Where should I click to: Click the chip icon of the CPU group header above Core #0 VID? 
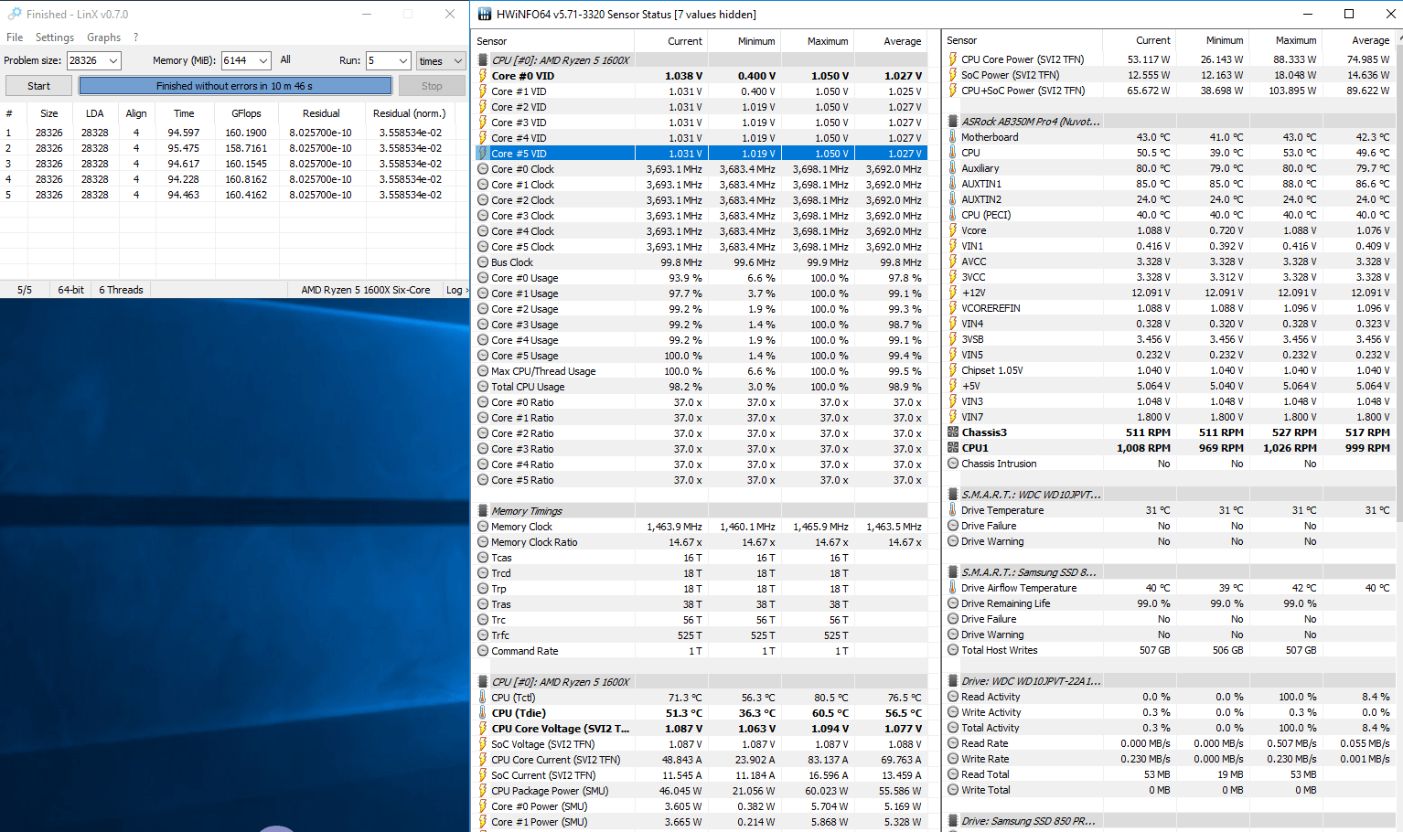click(x=483, y=60)
